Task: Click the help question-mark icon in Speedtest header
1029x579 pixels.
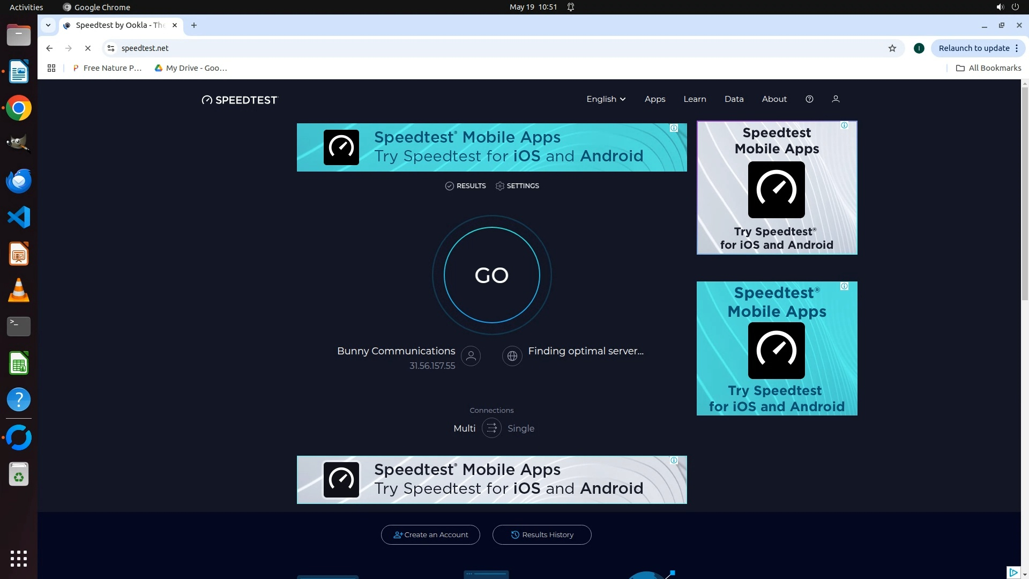Action: [x=809, y=99]
